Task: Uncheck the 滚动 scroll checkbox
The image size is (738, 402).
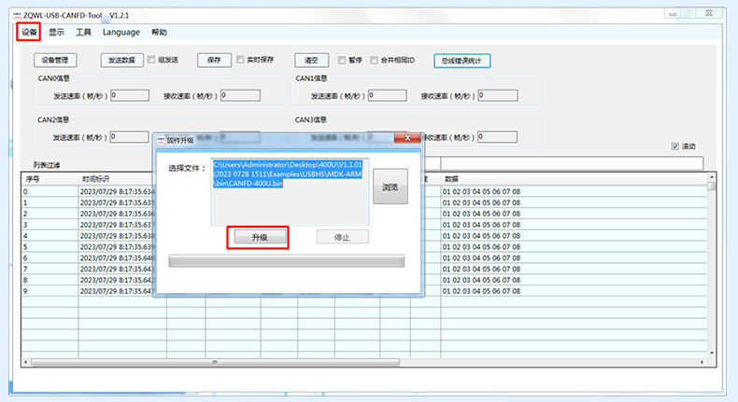Action: coord(675,146)
